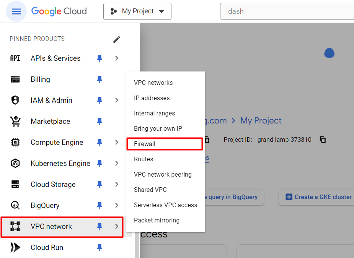
Task: Open Cloud Run menu item
Action: (x=47, y=247)
